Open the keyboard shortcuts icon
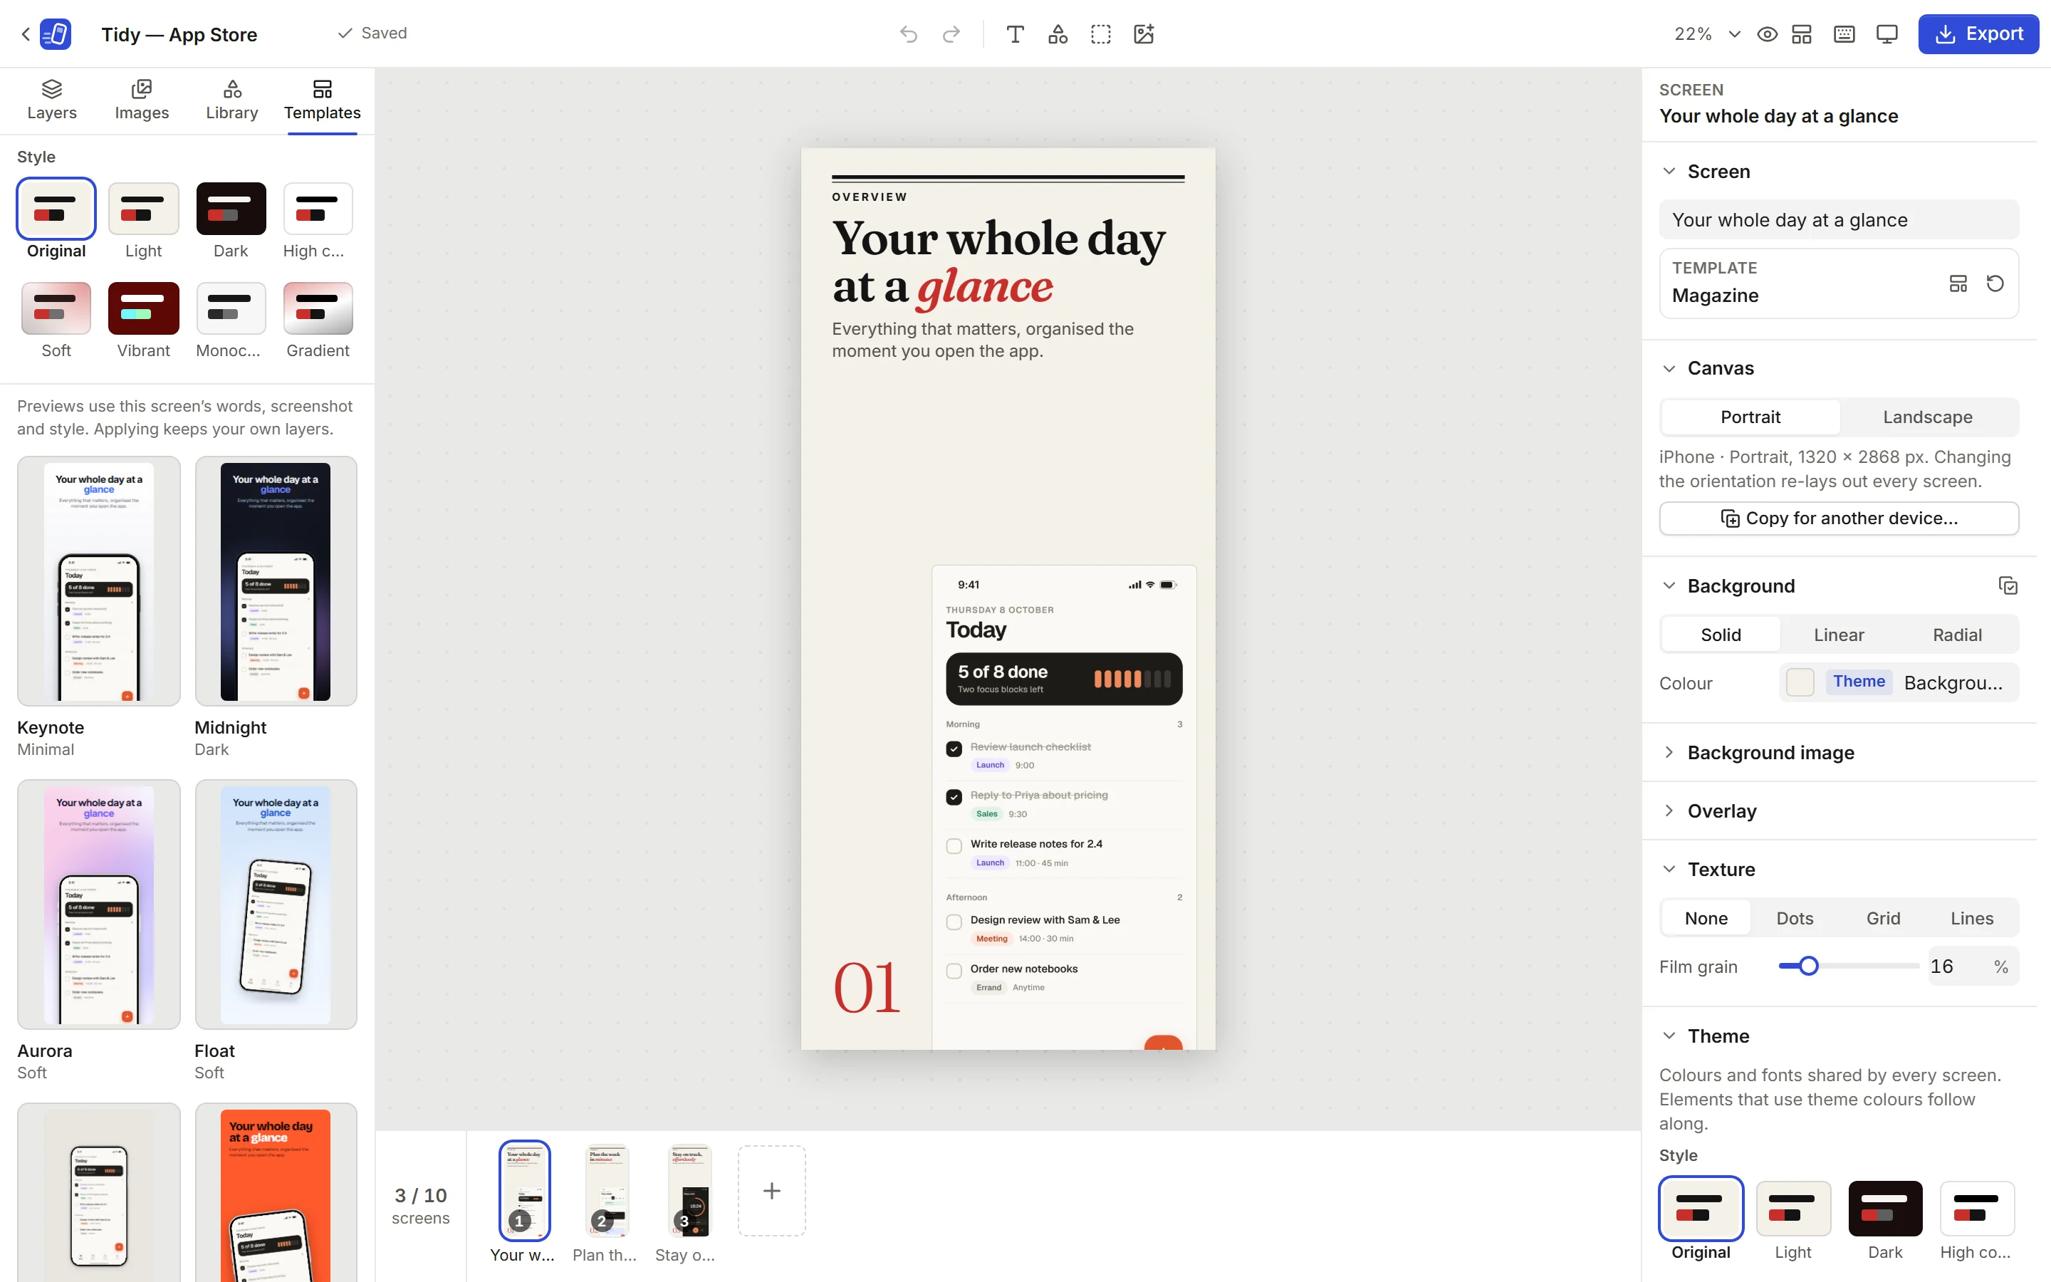Image resolution: width=2051 pixels, height=1282 pixels. [x=1844, y=34]
